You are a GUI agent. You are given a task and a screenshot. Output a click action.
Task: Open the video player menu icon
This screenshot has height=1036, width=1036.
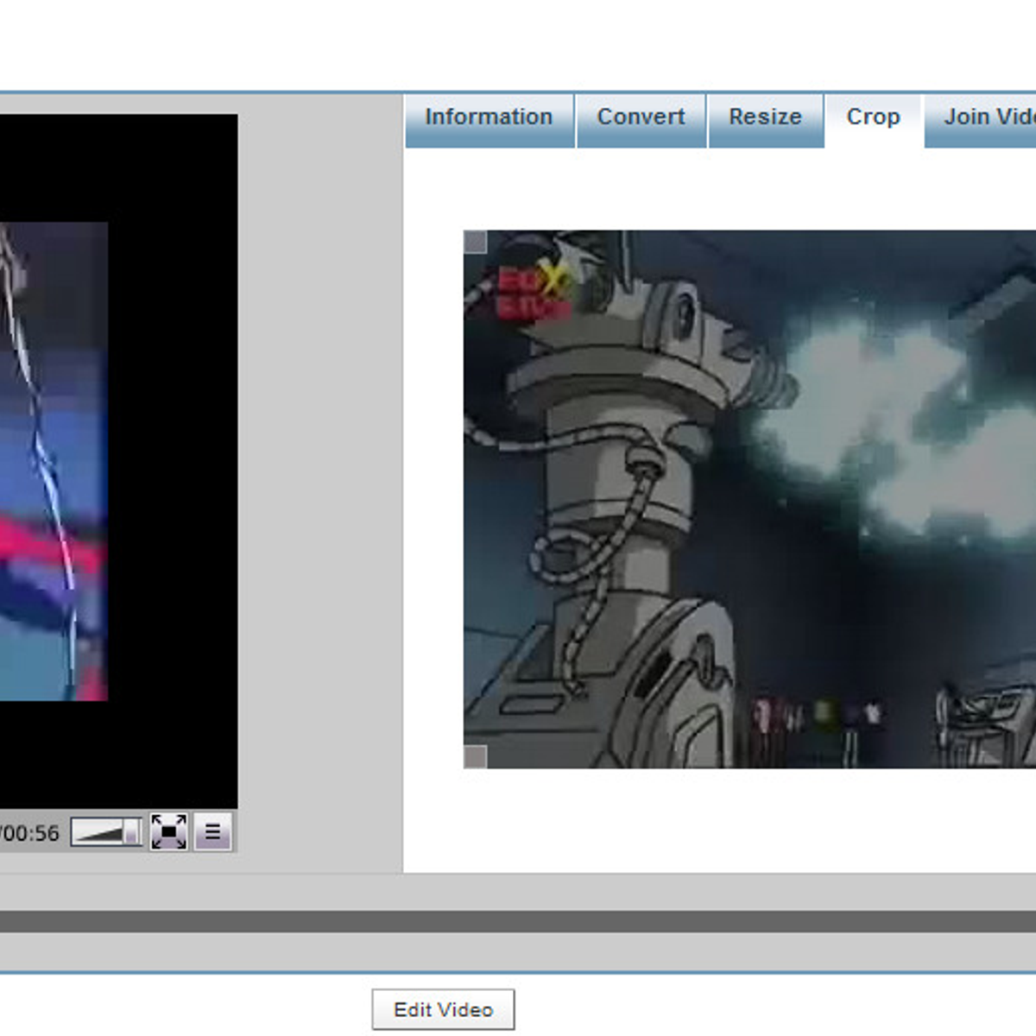pos(212,832)
